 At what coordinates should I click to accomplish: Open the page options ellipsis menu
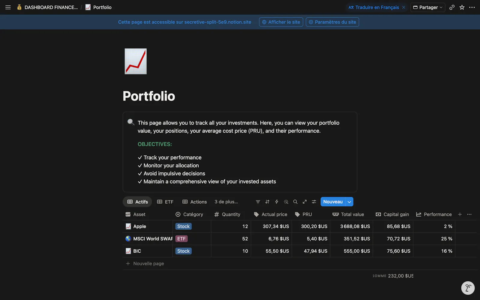click(472, 7)
